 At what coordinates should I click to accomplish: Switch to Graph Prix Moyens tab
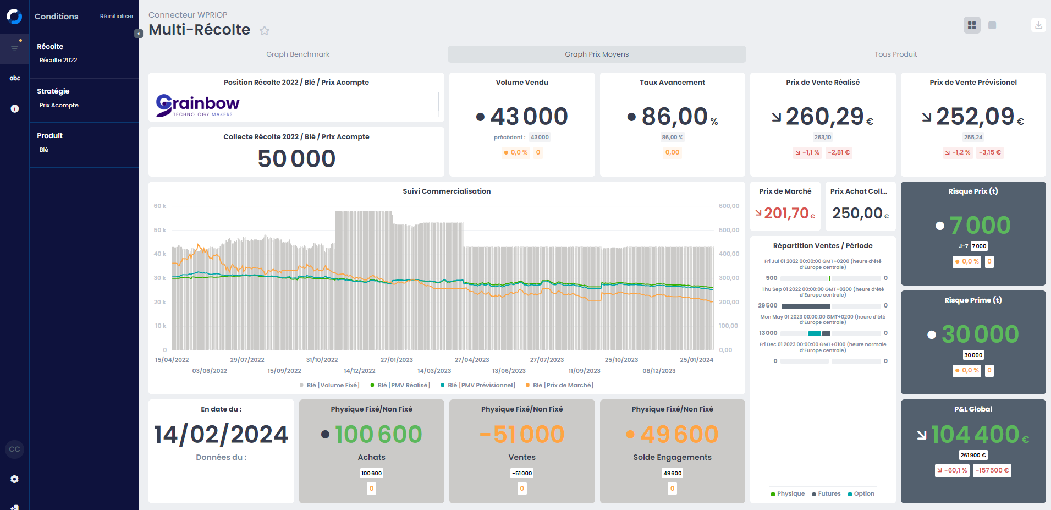pyautogui.click(x=597, y=54)
